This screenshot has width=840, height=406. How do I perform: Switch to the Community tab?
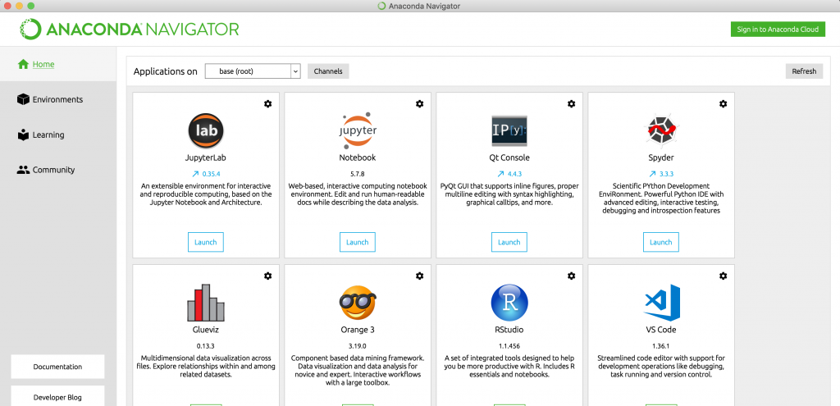[x=58, y=171]
